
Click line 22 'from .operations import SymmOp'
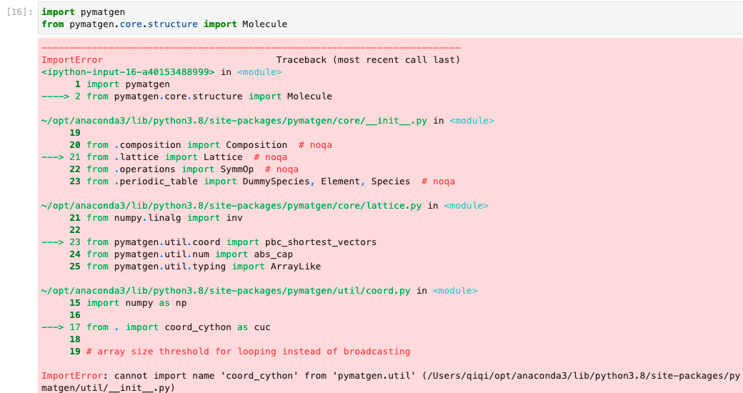tap(184, 169)
